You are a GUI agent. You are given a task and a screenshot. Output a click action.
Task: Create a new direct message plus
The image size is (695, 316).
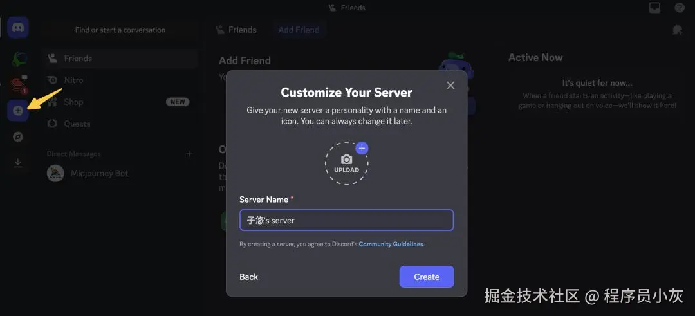click(189, 154)
